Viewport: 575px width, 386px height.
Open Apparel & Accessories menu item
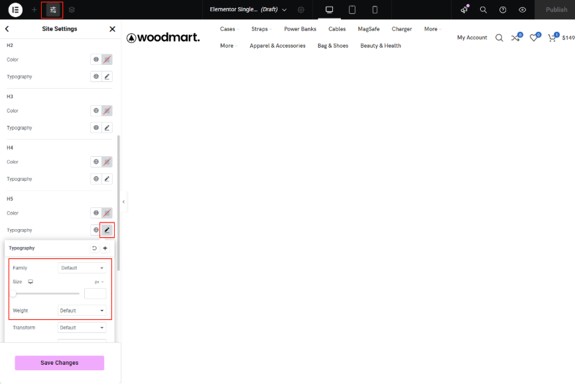(x=277, y=46)
